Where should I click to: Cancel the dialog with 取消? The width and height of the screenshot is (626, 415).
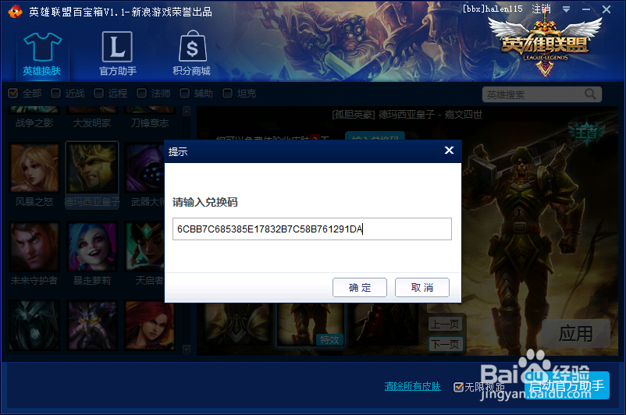point(422,287)
